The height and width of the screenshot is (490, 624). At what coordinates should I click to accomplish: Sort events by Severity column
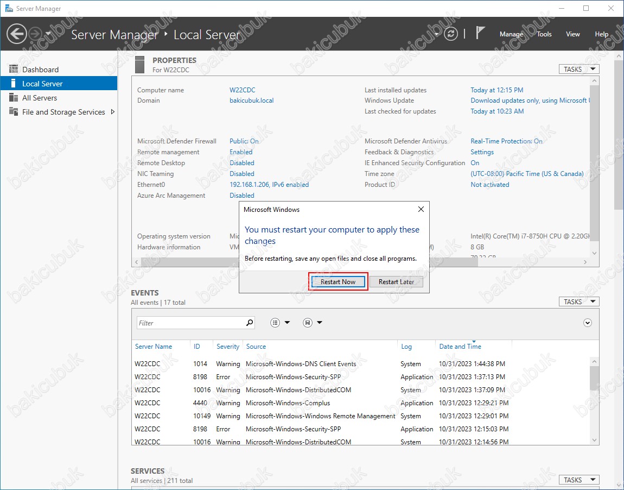(x=228, y=347)
